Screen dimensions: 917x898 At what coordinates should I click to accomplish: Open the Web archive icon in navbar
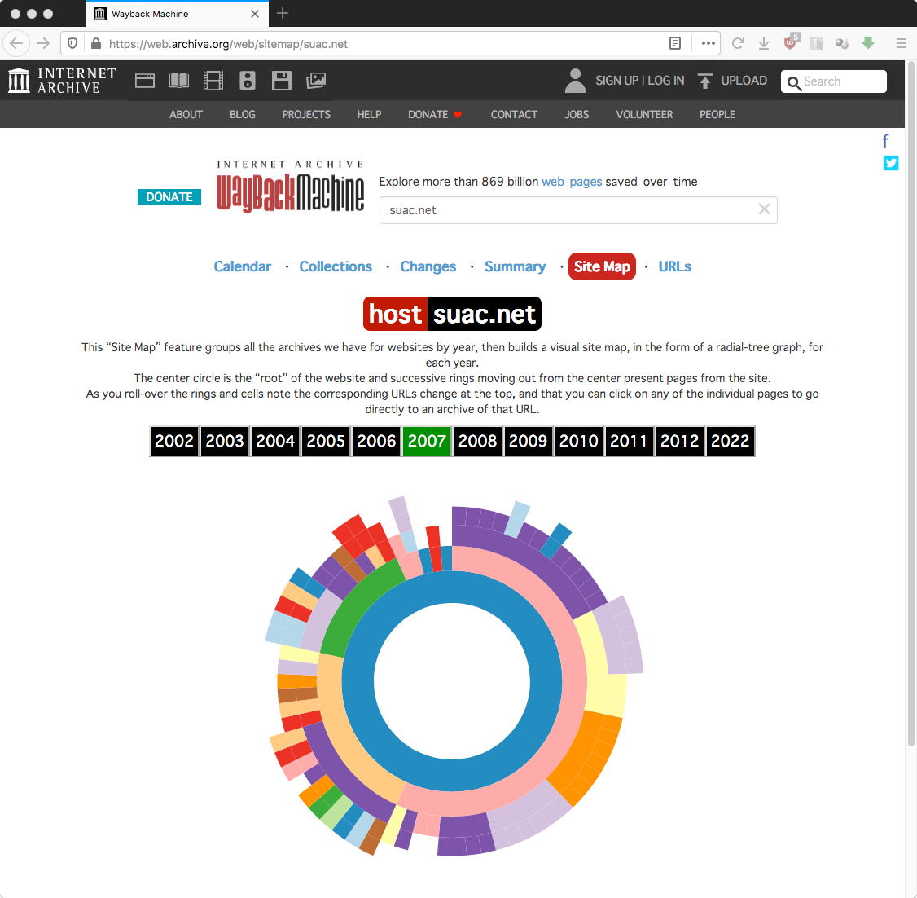click(x=144, y=81)
